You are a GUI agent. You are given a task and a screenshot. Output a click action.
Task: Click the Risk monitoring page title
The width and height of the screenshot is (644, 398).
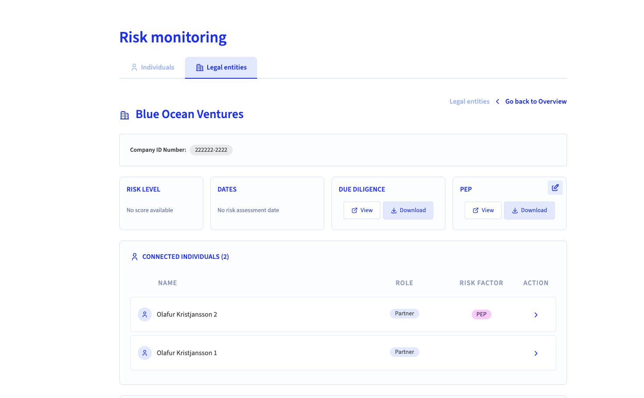(173, 38)
